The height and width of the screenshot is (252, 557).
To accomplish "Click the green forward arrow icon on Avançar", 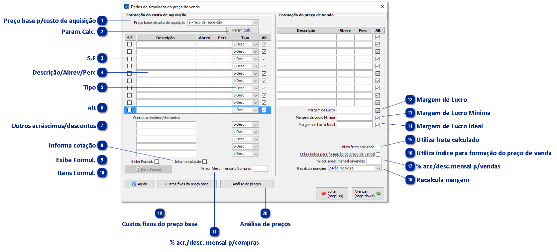I will coord(379,193).
